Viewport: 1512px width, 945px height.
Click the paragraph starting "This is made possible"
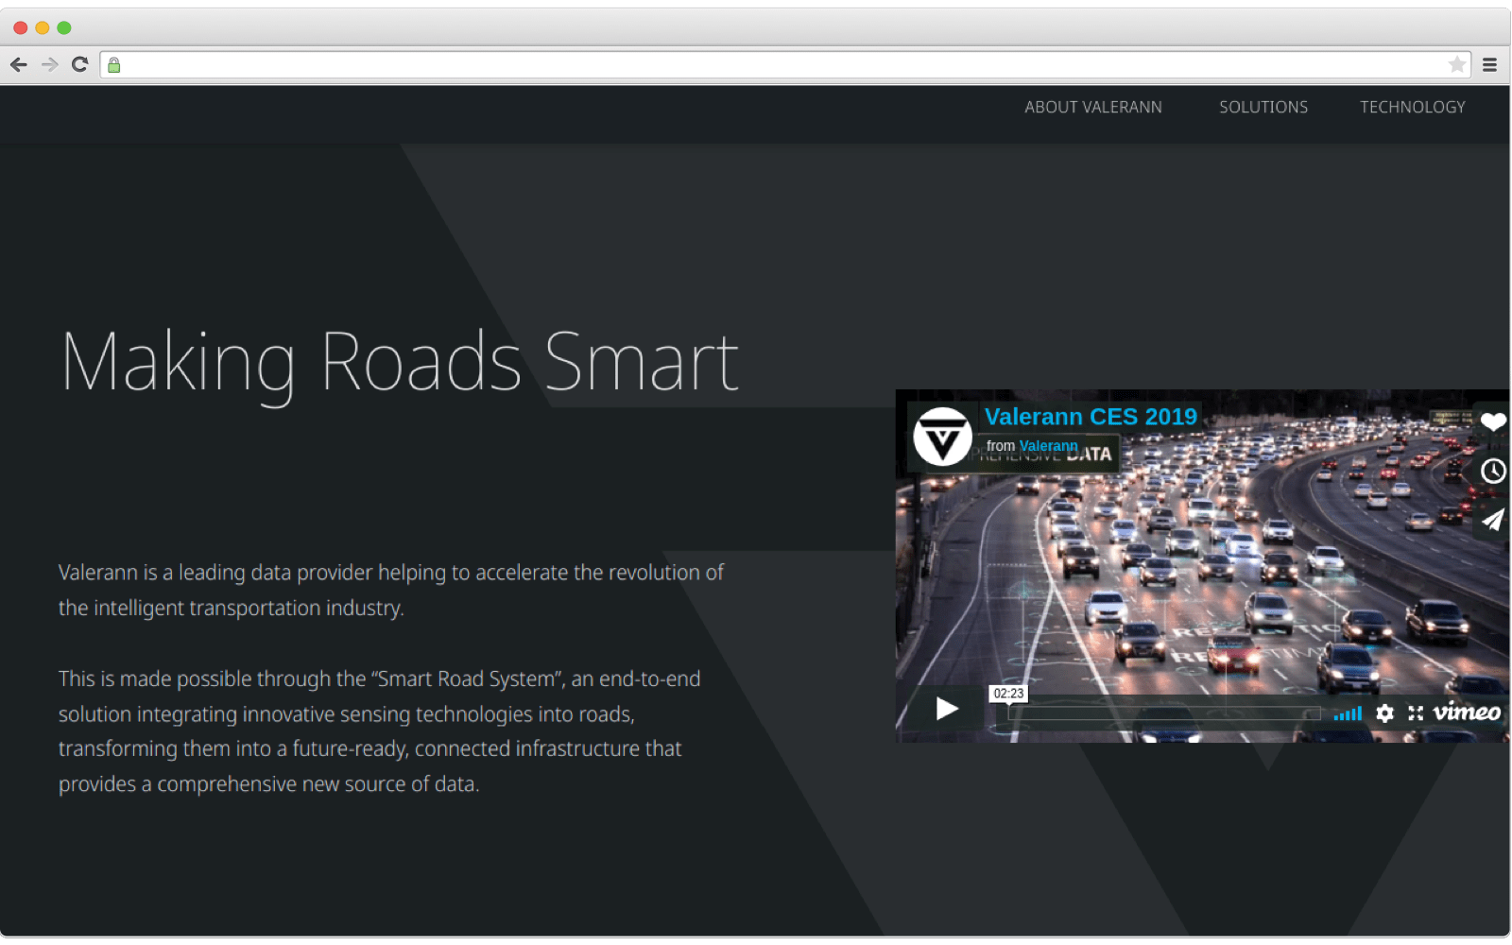point(380,731)
